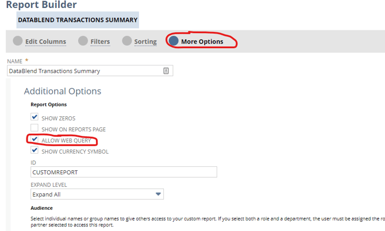
Task: Click the ID field containing CUSTOMREPORT
Action: pos(124,172)
